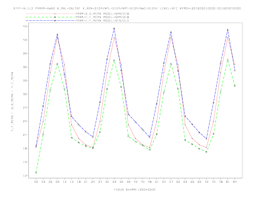Click x-axis forecast hour label 36
The image size is (256, 198).
tap(121, 182)
